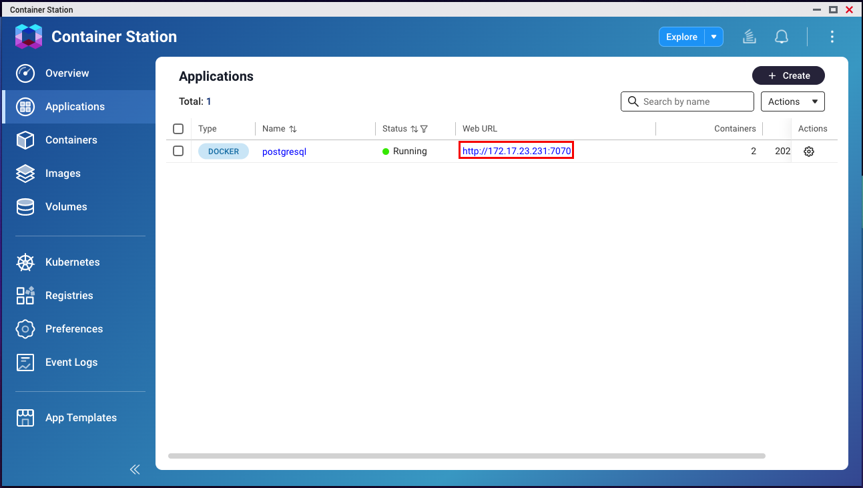This screenshot has height=488, width=863.
Task: Open the Actions dropdown above table
Action: pos(793,101)
